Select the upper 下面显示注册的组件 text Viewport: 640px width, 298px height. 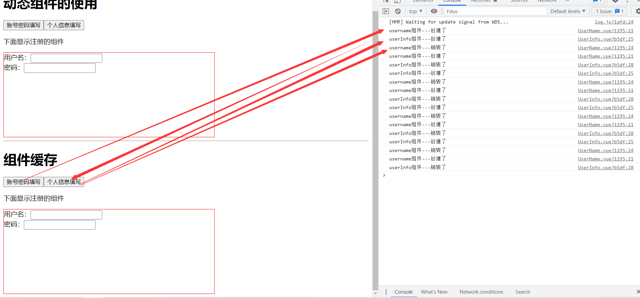click(34, 42)
